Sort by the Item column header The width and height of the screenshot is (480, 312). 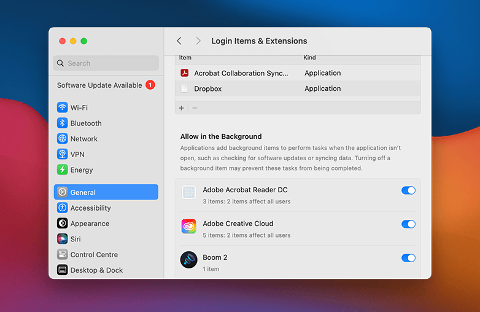pos(185,58)
